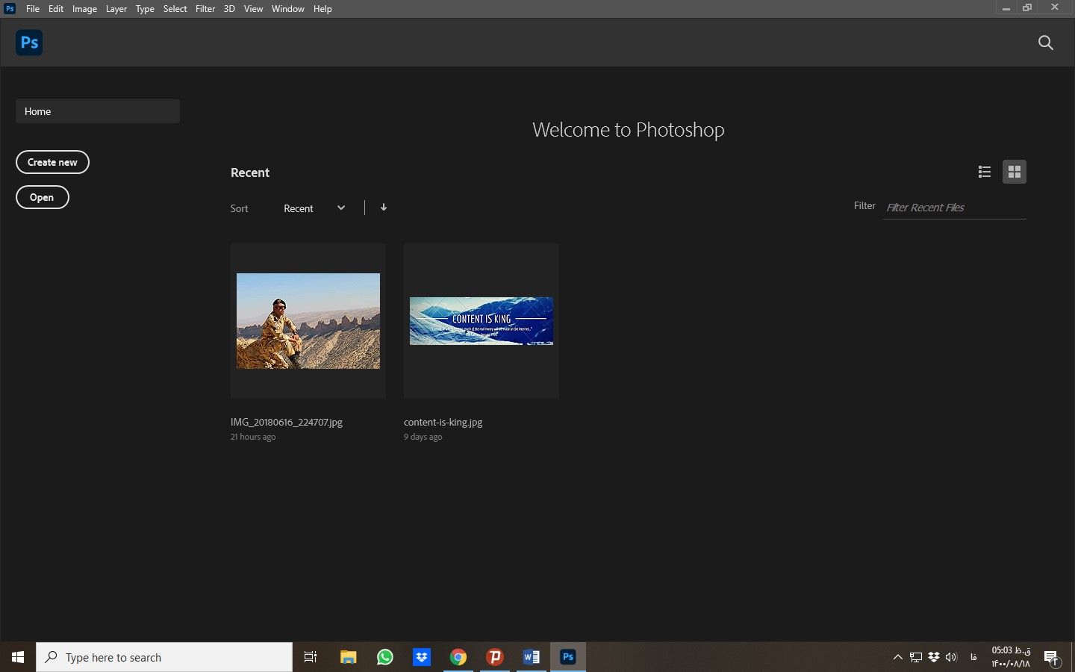Open the Edit menu
This screenshot has width=1075, height=672.
click(56, 9)
